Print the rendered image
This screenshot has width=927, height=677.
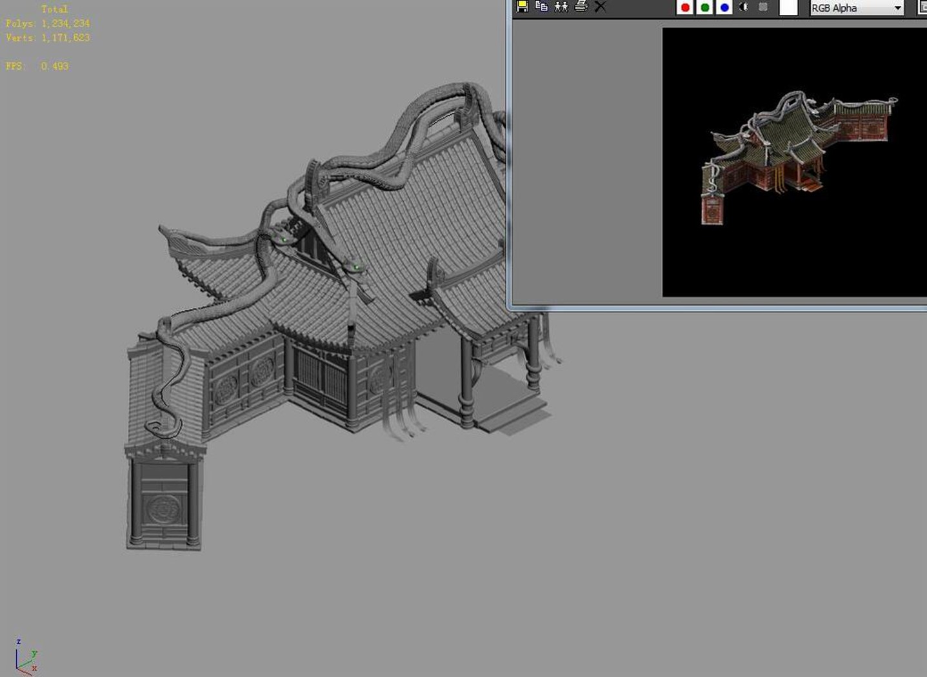pyautogui.click(x=581, y=6)
